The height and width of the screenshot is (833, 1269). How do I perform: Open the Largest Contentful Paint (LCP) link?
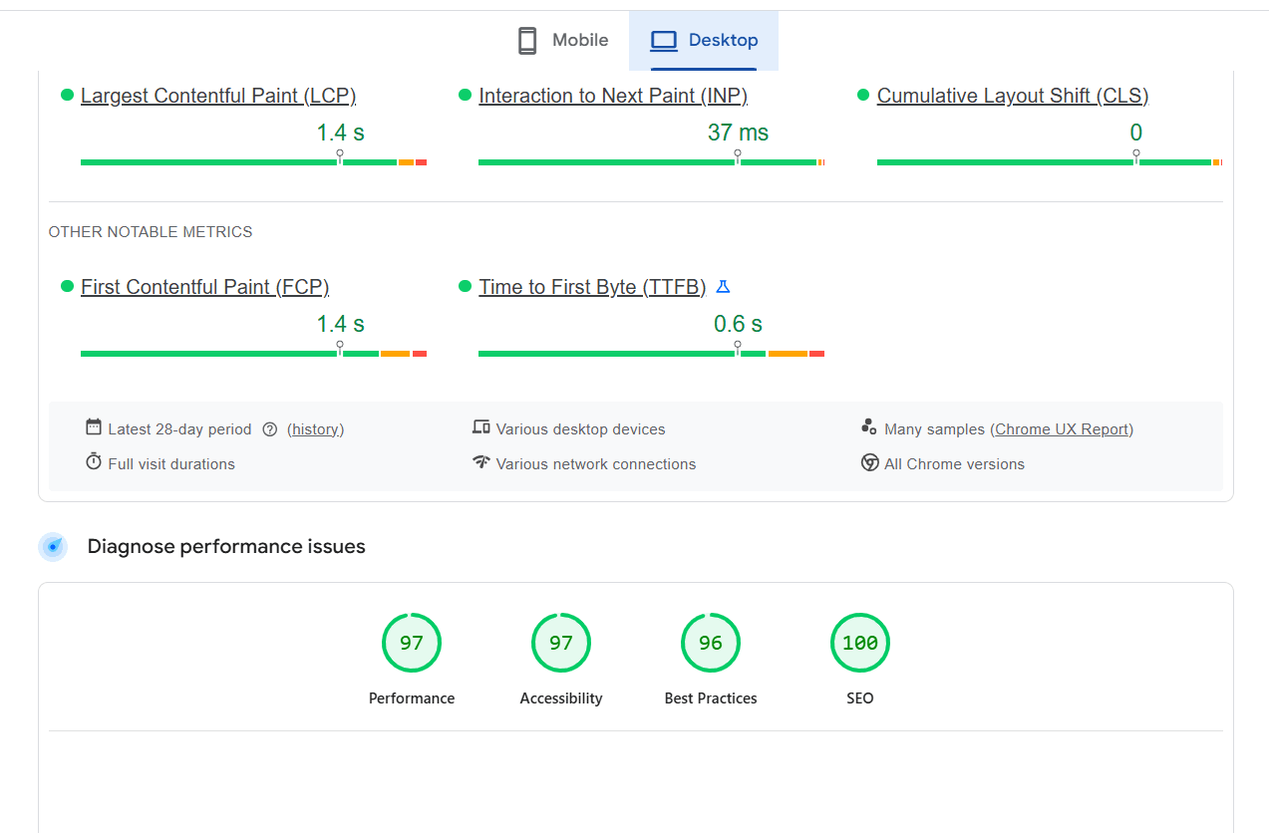coord(218,96)
